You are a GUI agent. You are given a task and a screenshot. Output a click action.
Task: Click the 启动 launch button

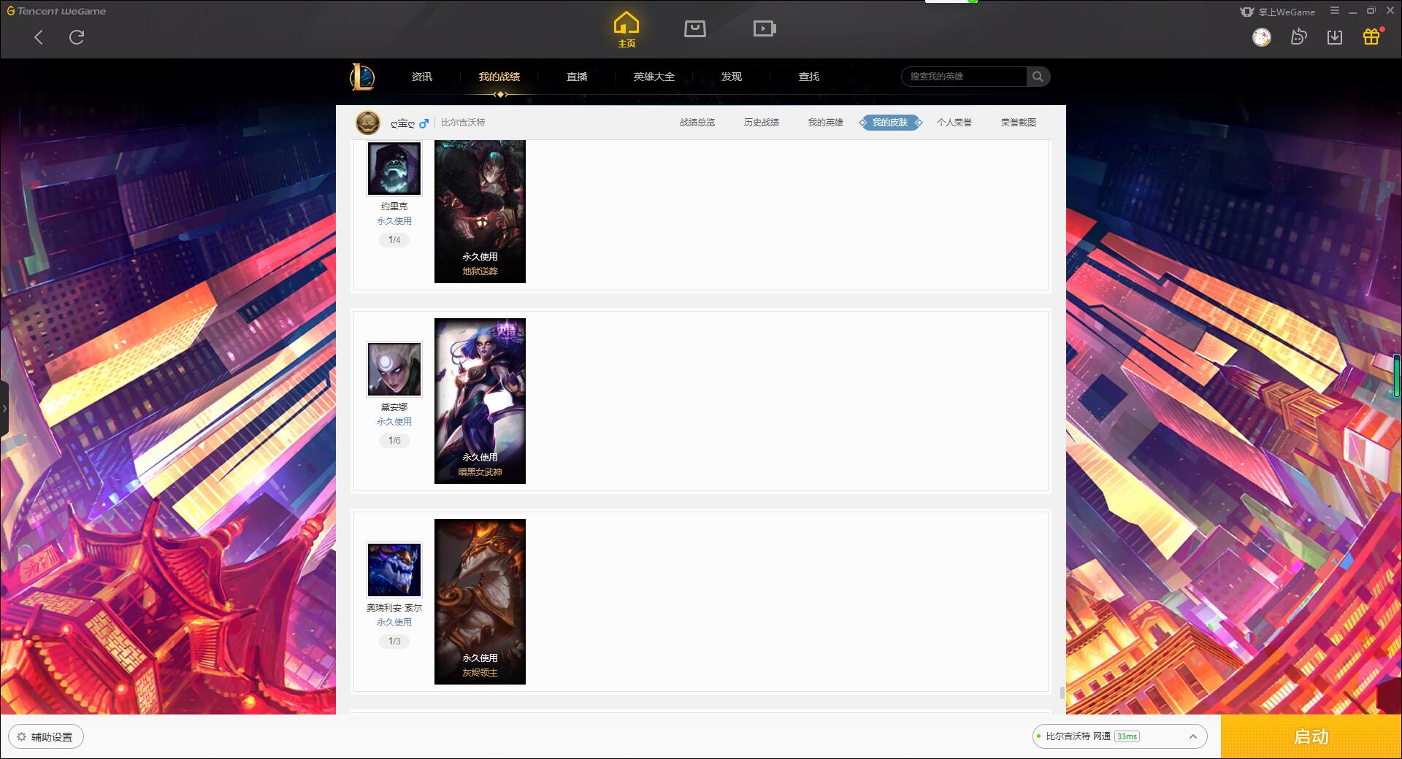click(x=1311, y=737)
